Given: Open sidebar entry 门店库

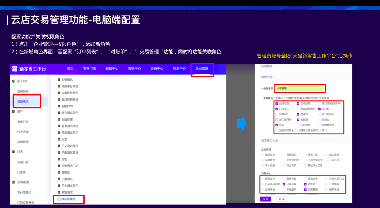Looking at the screenshot, I should 21,172.
